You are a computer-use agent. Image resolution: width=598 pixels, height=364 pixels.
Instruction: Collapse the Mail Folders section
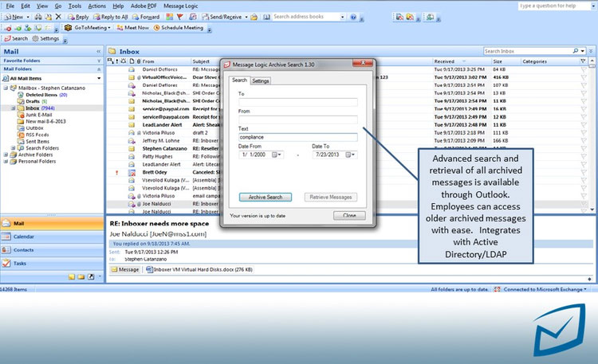point(99,69)
